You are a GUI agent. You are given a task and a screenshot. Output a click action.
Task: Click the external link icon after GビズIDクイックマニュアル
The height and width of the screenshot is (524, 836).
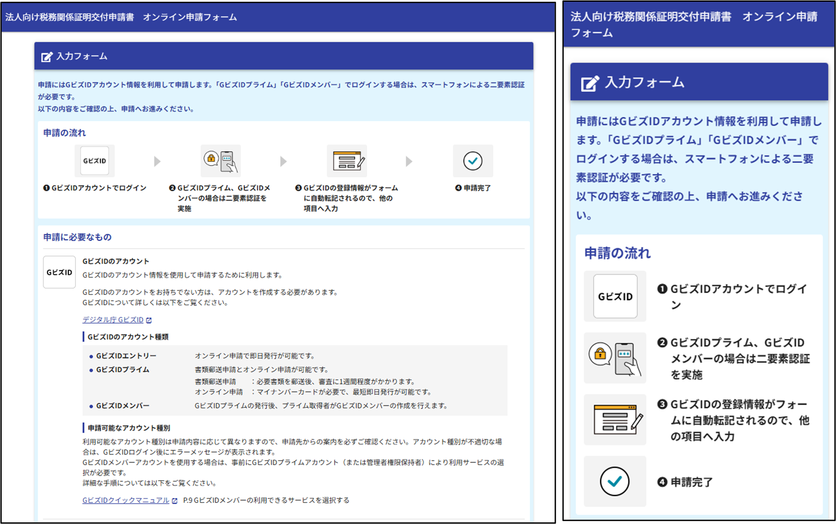(x=175, y=501)
